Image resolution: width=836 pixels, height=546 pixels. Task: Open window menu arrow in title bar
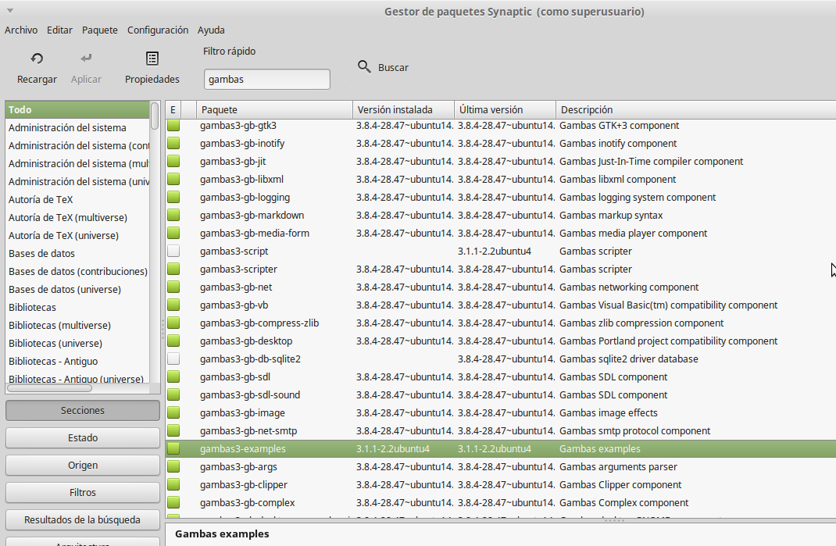10,11
